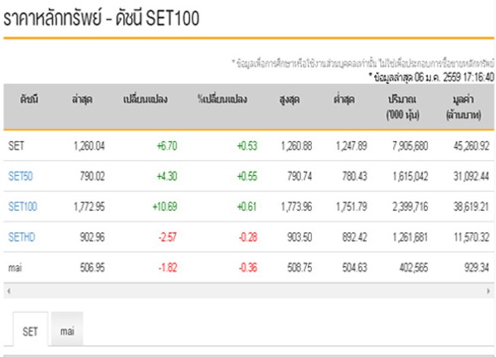Select SETHD last value 902.96
Image resolution: width=496 pixels, height=357 pixels.
93,237
